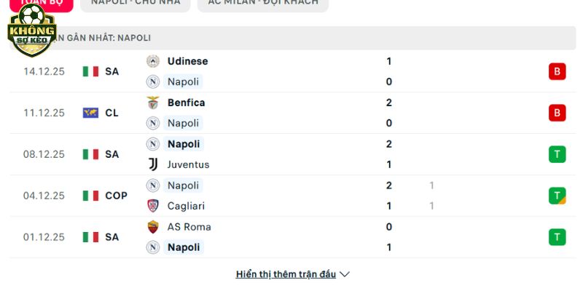Click the Juventus team logo icon
This screenshot has width=583, height=291.
pos(153,164)
